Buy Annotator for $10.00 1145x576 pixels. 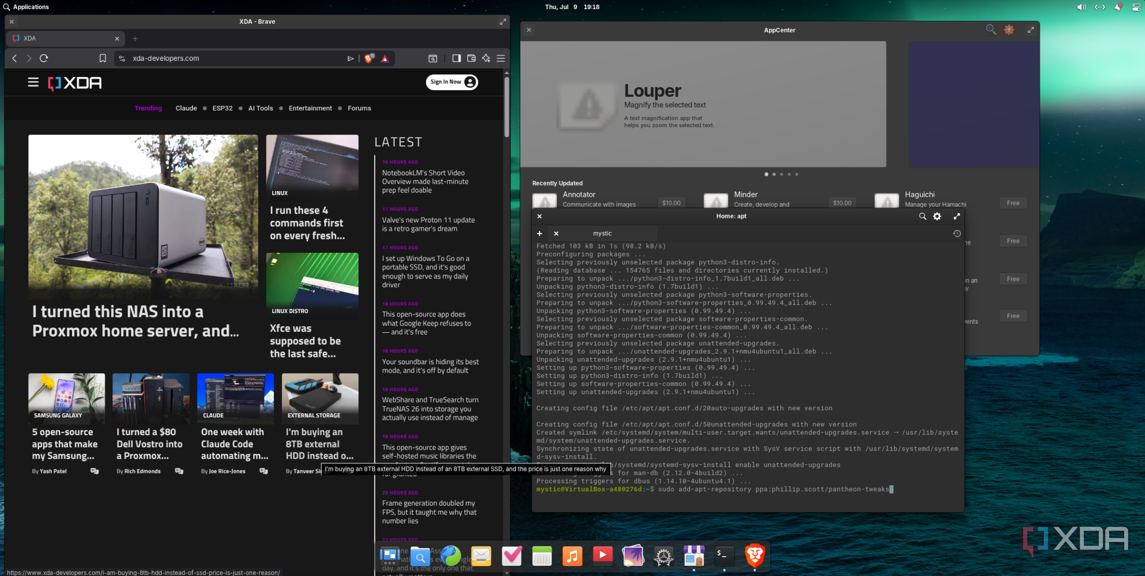671,203
